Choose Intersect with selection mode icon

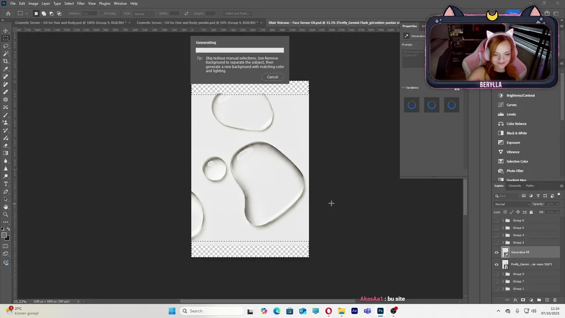(x=59, y=14)
